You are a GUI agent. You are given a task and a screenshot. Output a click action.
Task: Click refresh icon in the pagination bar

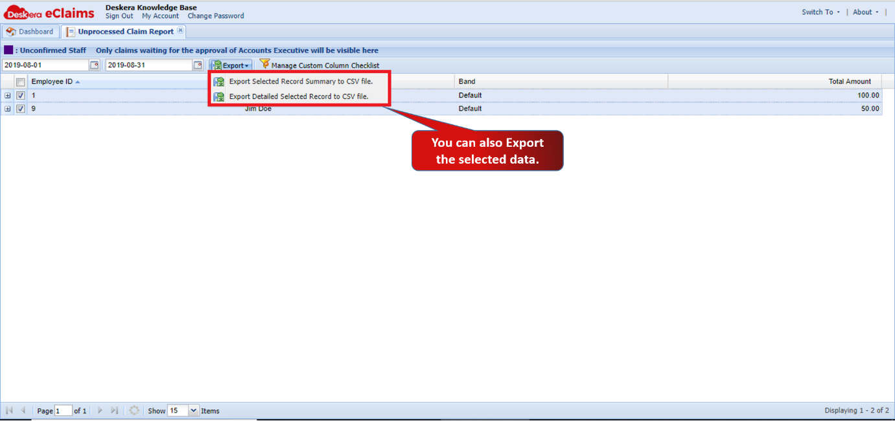134,411
